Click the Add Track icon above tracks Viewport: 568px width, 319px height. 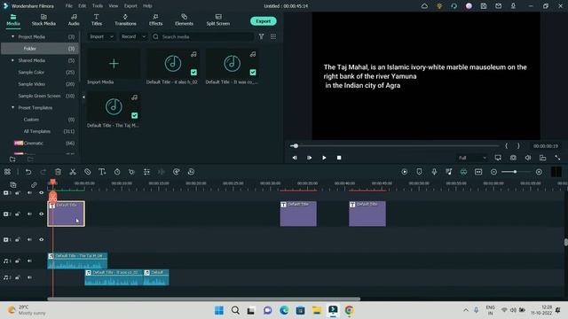(13, 185)
